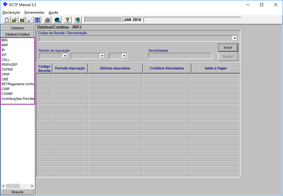Click the Período Apuração column header
The width and height of the screenshot is (283, 196).
click(70, 69)
